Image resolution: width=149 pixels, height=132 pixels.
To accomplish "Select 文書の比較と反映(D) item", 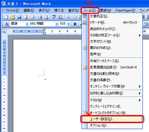I will click(112, 74).
